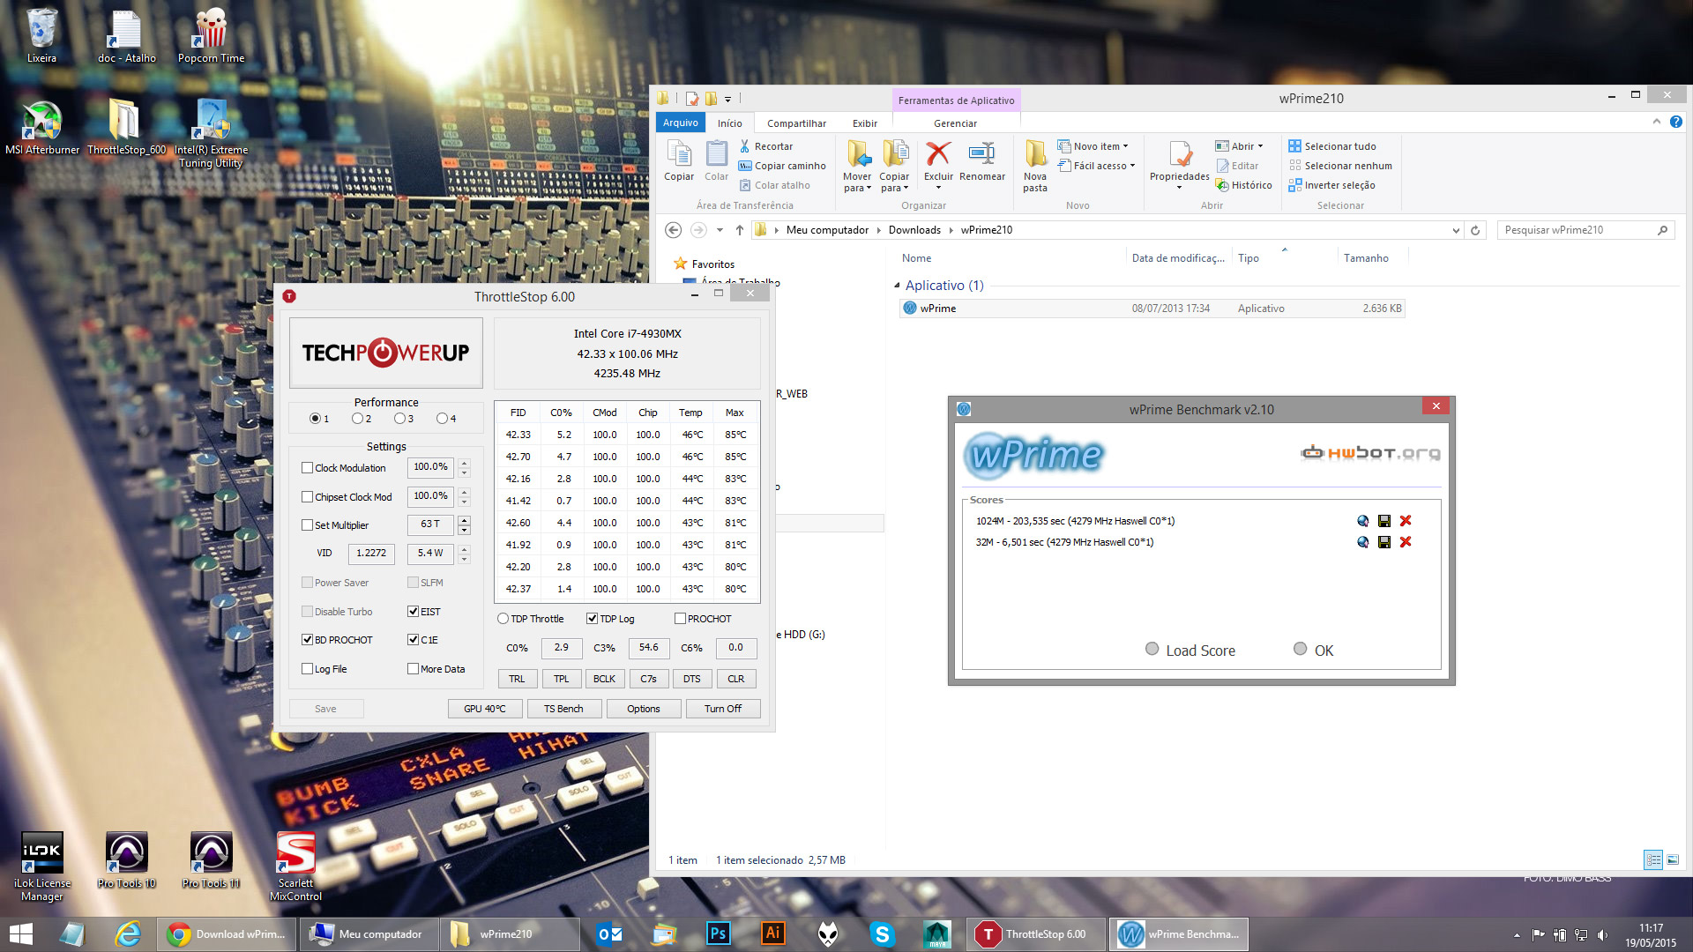Select Load Score radio in wPrime
Screen dimensions: 1693x952
click(1152, 649)
